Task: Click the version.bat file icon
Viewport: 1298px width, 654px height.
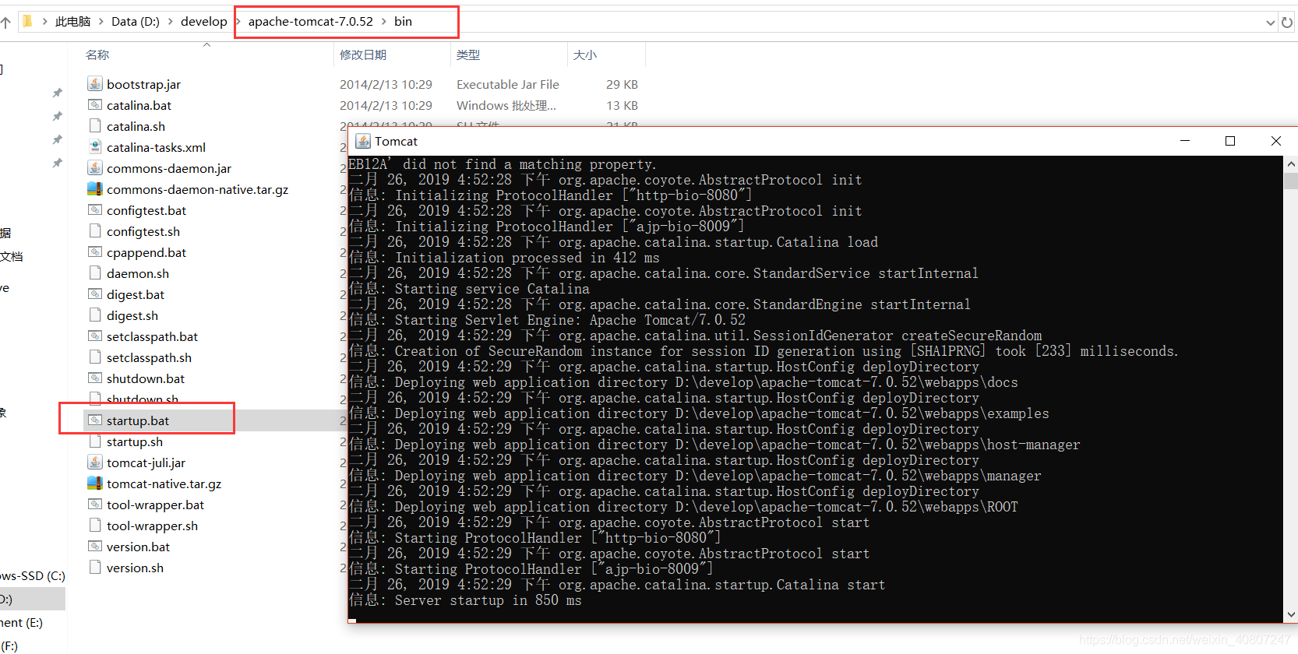Action: tap(95, 547)
